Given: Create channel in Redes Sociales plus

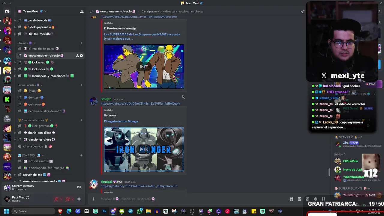Looking at the screenshot, I should (81, 85).
